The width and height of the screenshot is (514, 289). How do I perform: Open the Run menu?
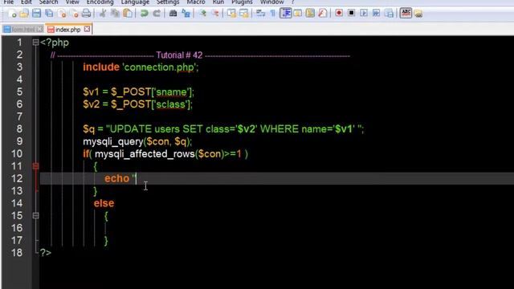(x=218, y=2)
